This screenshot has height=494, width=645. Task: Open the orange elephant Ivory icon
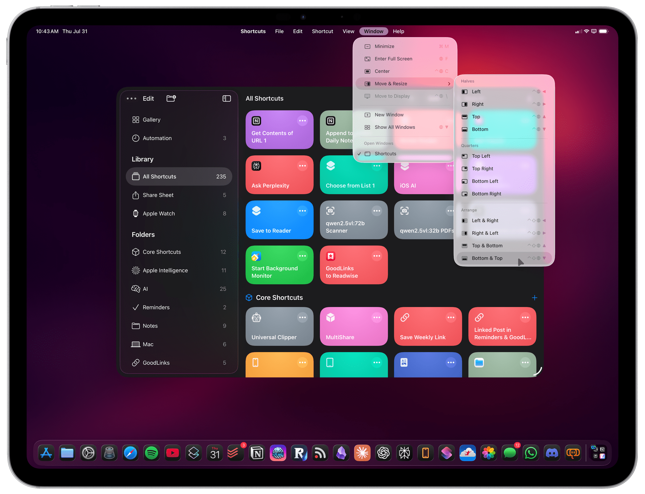(573, 453)
